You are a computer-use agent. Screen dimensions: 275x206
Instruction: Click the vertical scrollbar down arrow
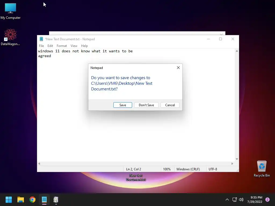pos(237,159)
